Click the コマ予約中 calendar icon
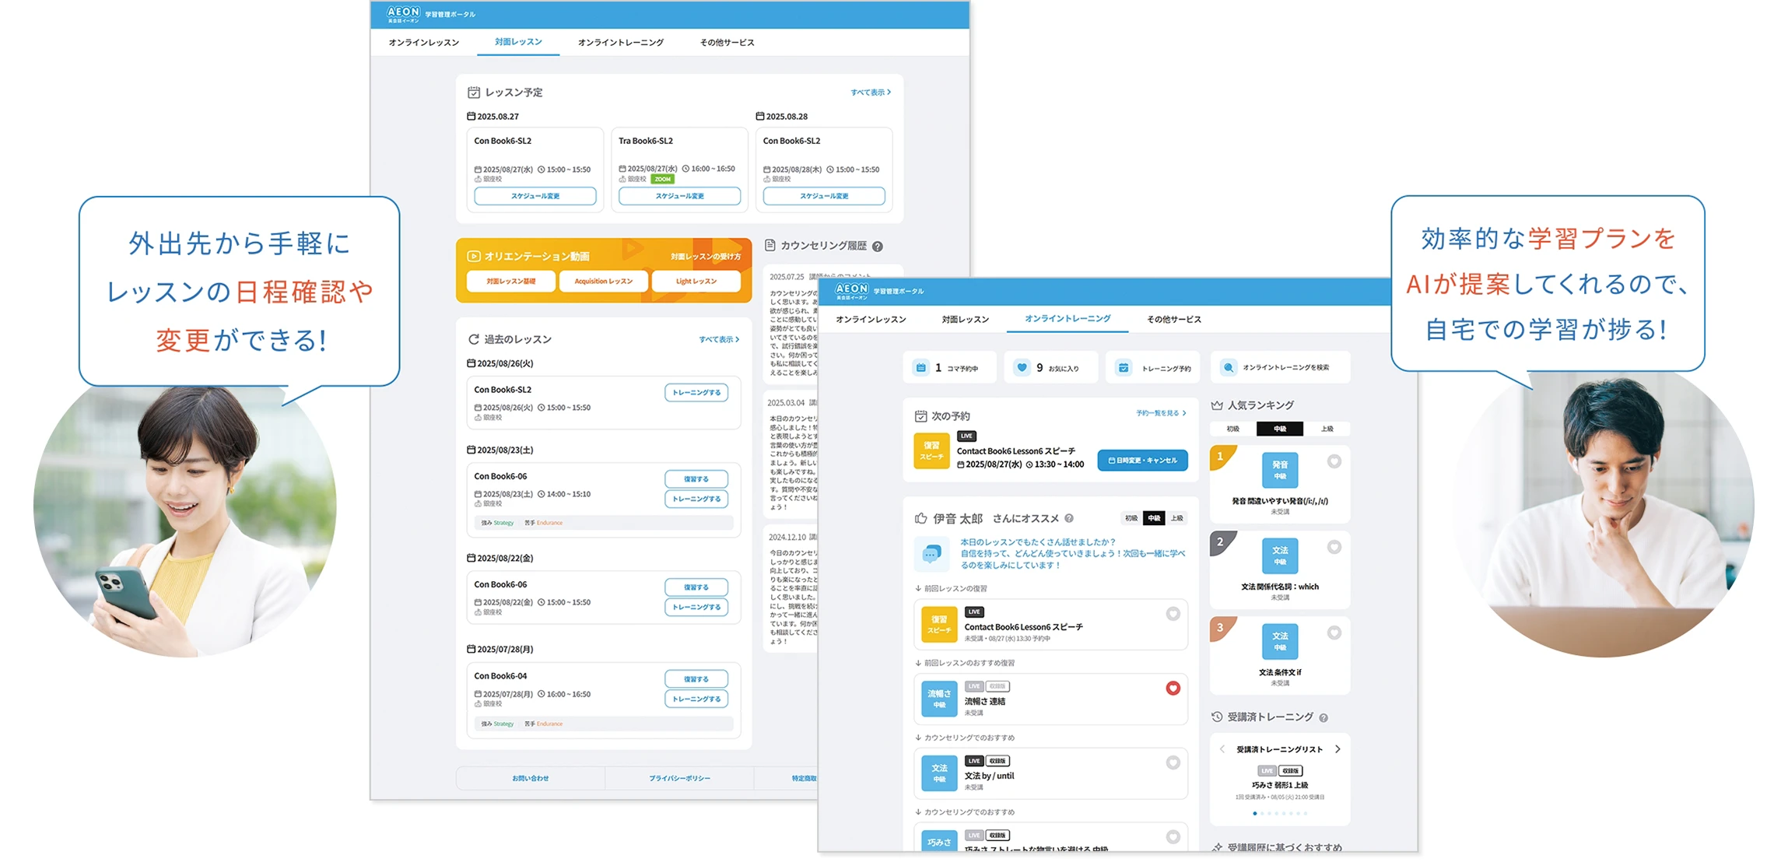The width and height of the screenshot is (1788, 862). [921, 367]
